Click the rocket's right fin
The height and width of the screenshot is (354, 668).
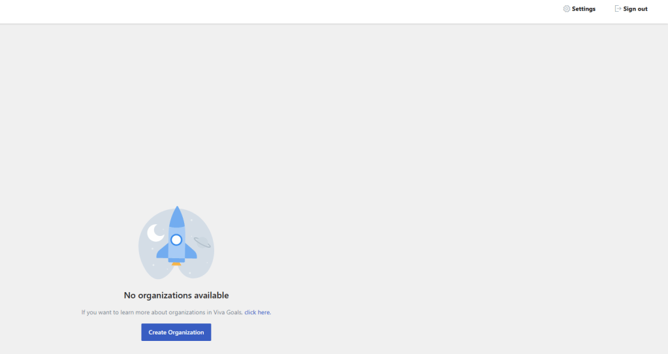(x=191, y=252)
